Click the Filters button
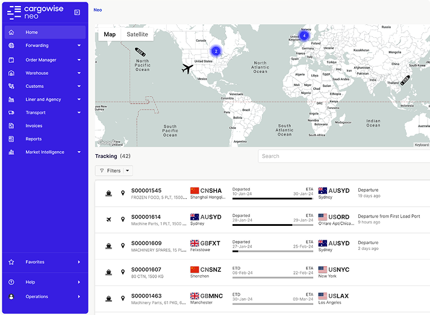This screenshot has height=315, width=430. 110,171
